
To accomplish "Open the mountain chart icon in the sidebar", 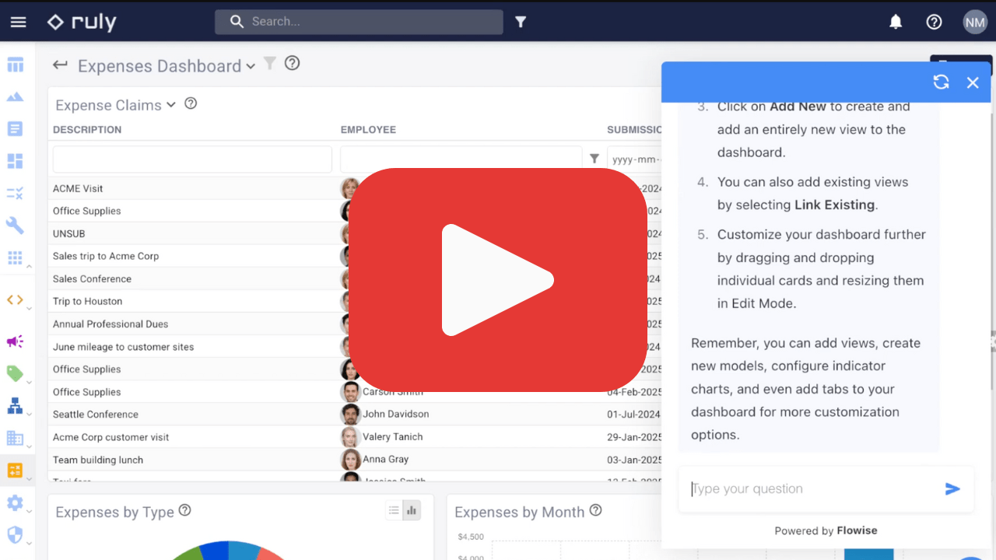I will [x=15, y=97].
